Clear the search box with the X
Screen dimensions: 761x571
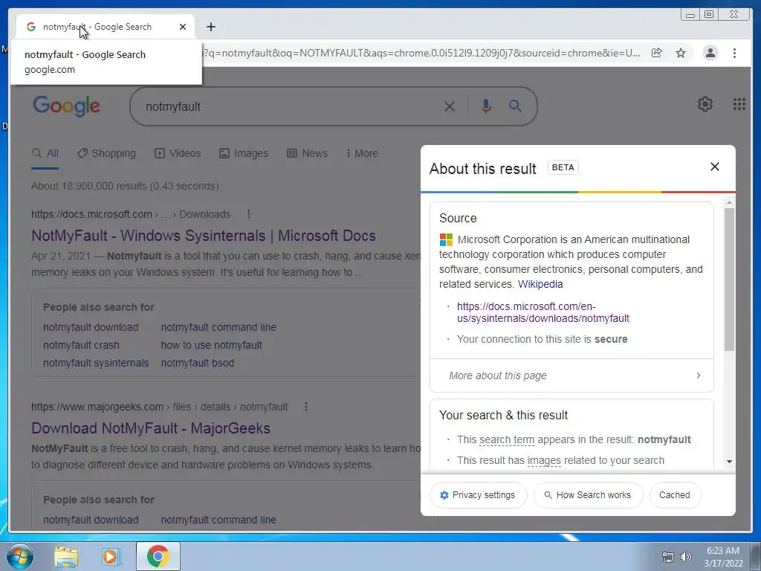450,106
